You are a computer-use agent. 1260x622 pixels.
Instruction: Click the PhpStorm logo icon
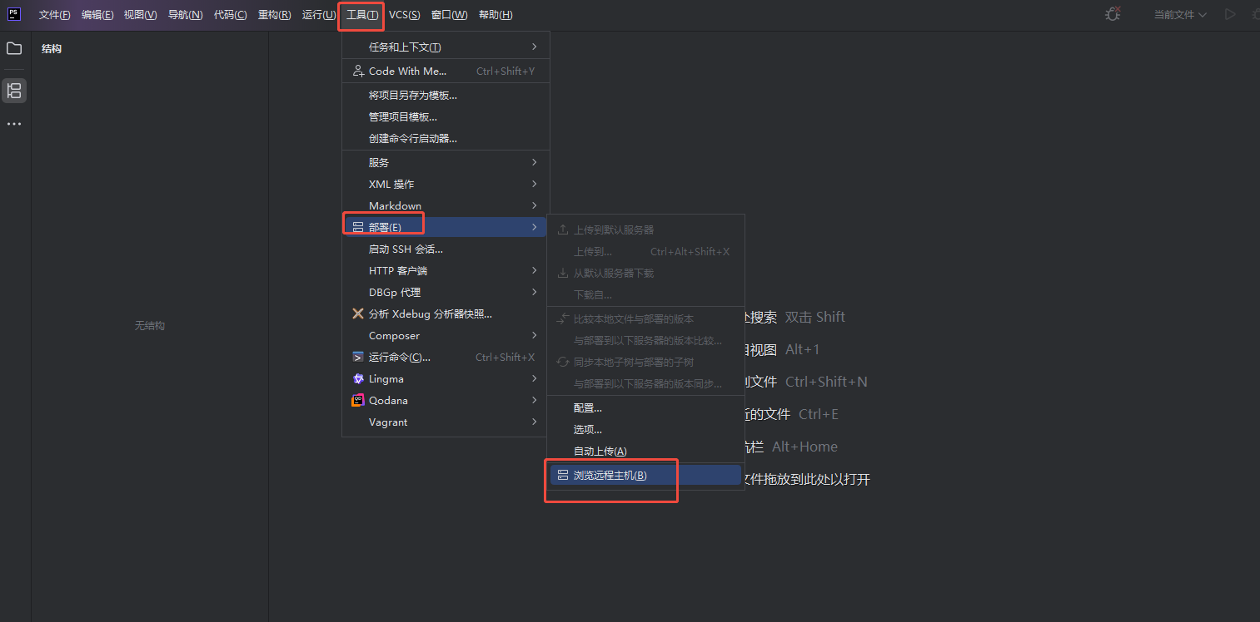[x=14, y=14]
